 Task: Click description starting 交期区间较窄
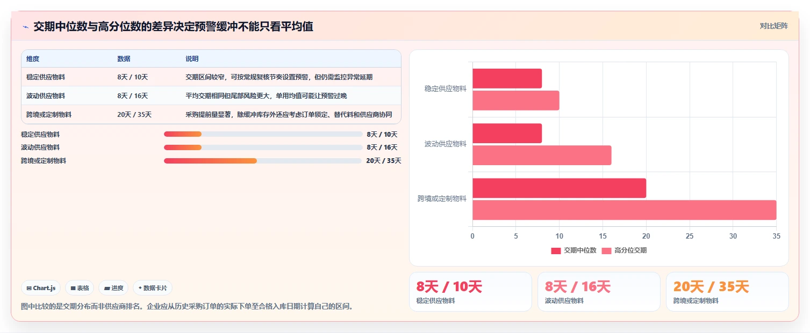coord(279,77)
